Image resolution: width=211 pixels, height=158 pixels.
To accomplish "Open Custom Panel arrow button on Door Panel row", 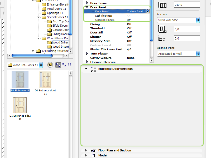I will point(147,11).
